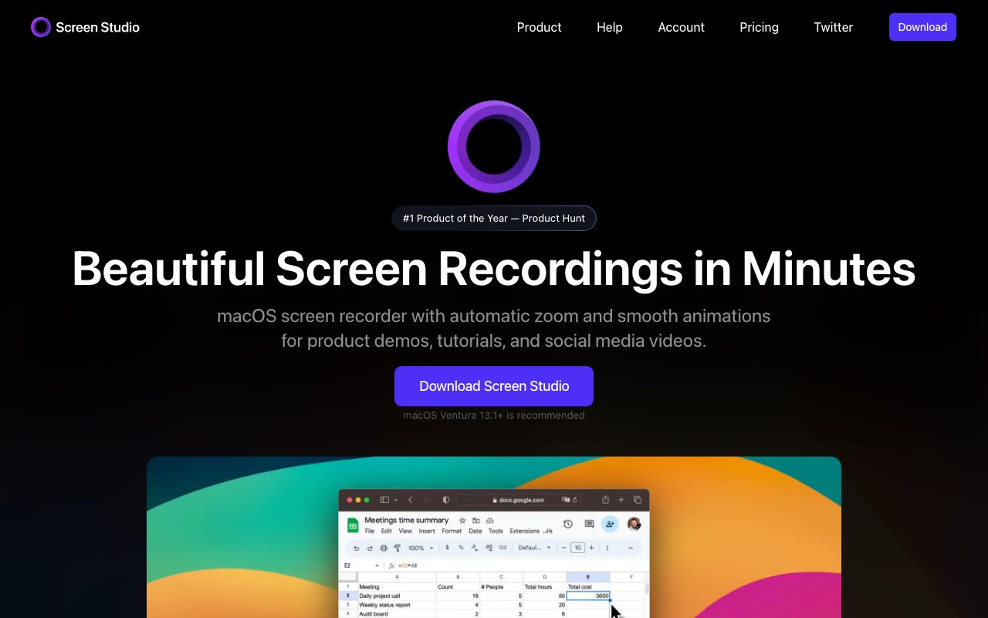Click the cloud saved status icon in demo

[x=490, y=521]
